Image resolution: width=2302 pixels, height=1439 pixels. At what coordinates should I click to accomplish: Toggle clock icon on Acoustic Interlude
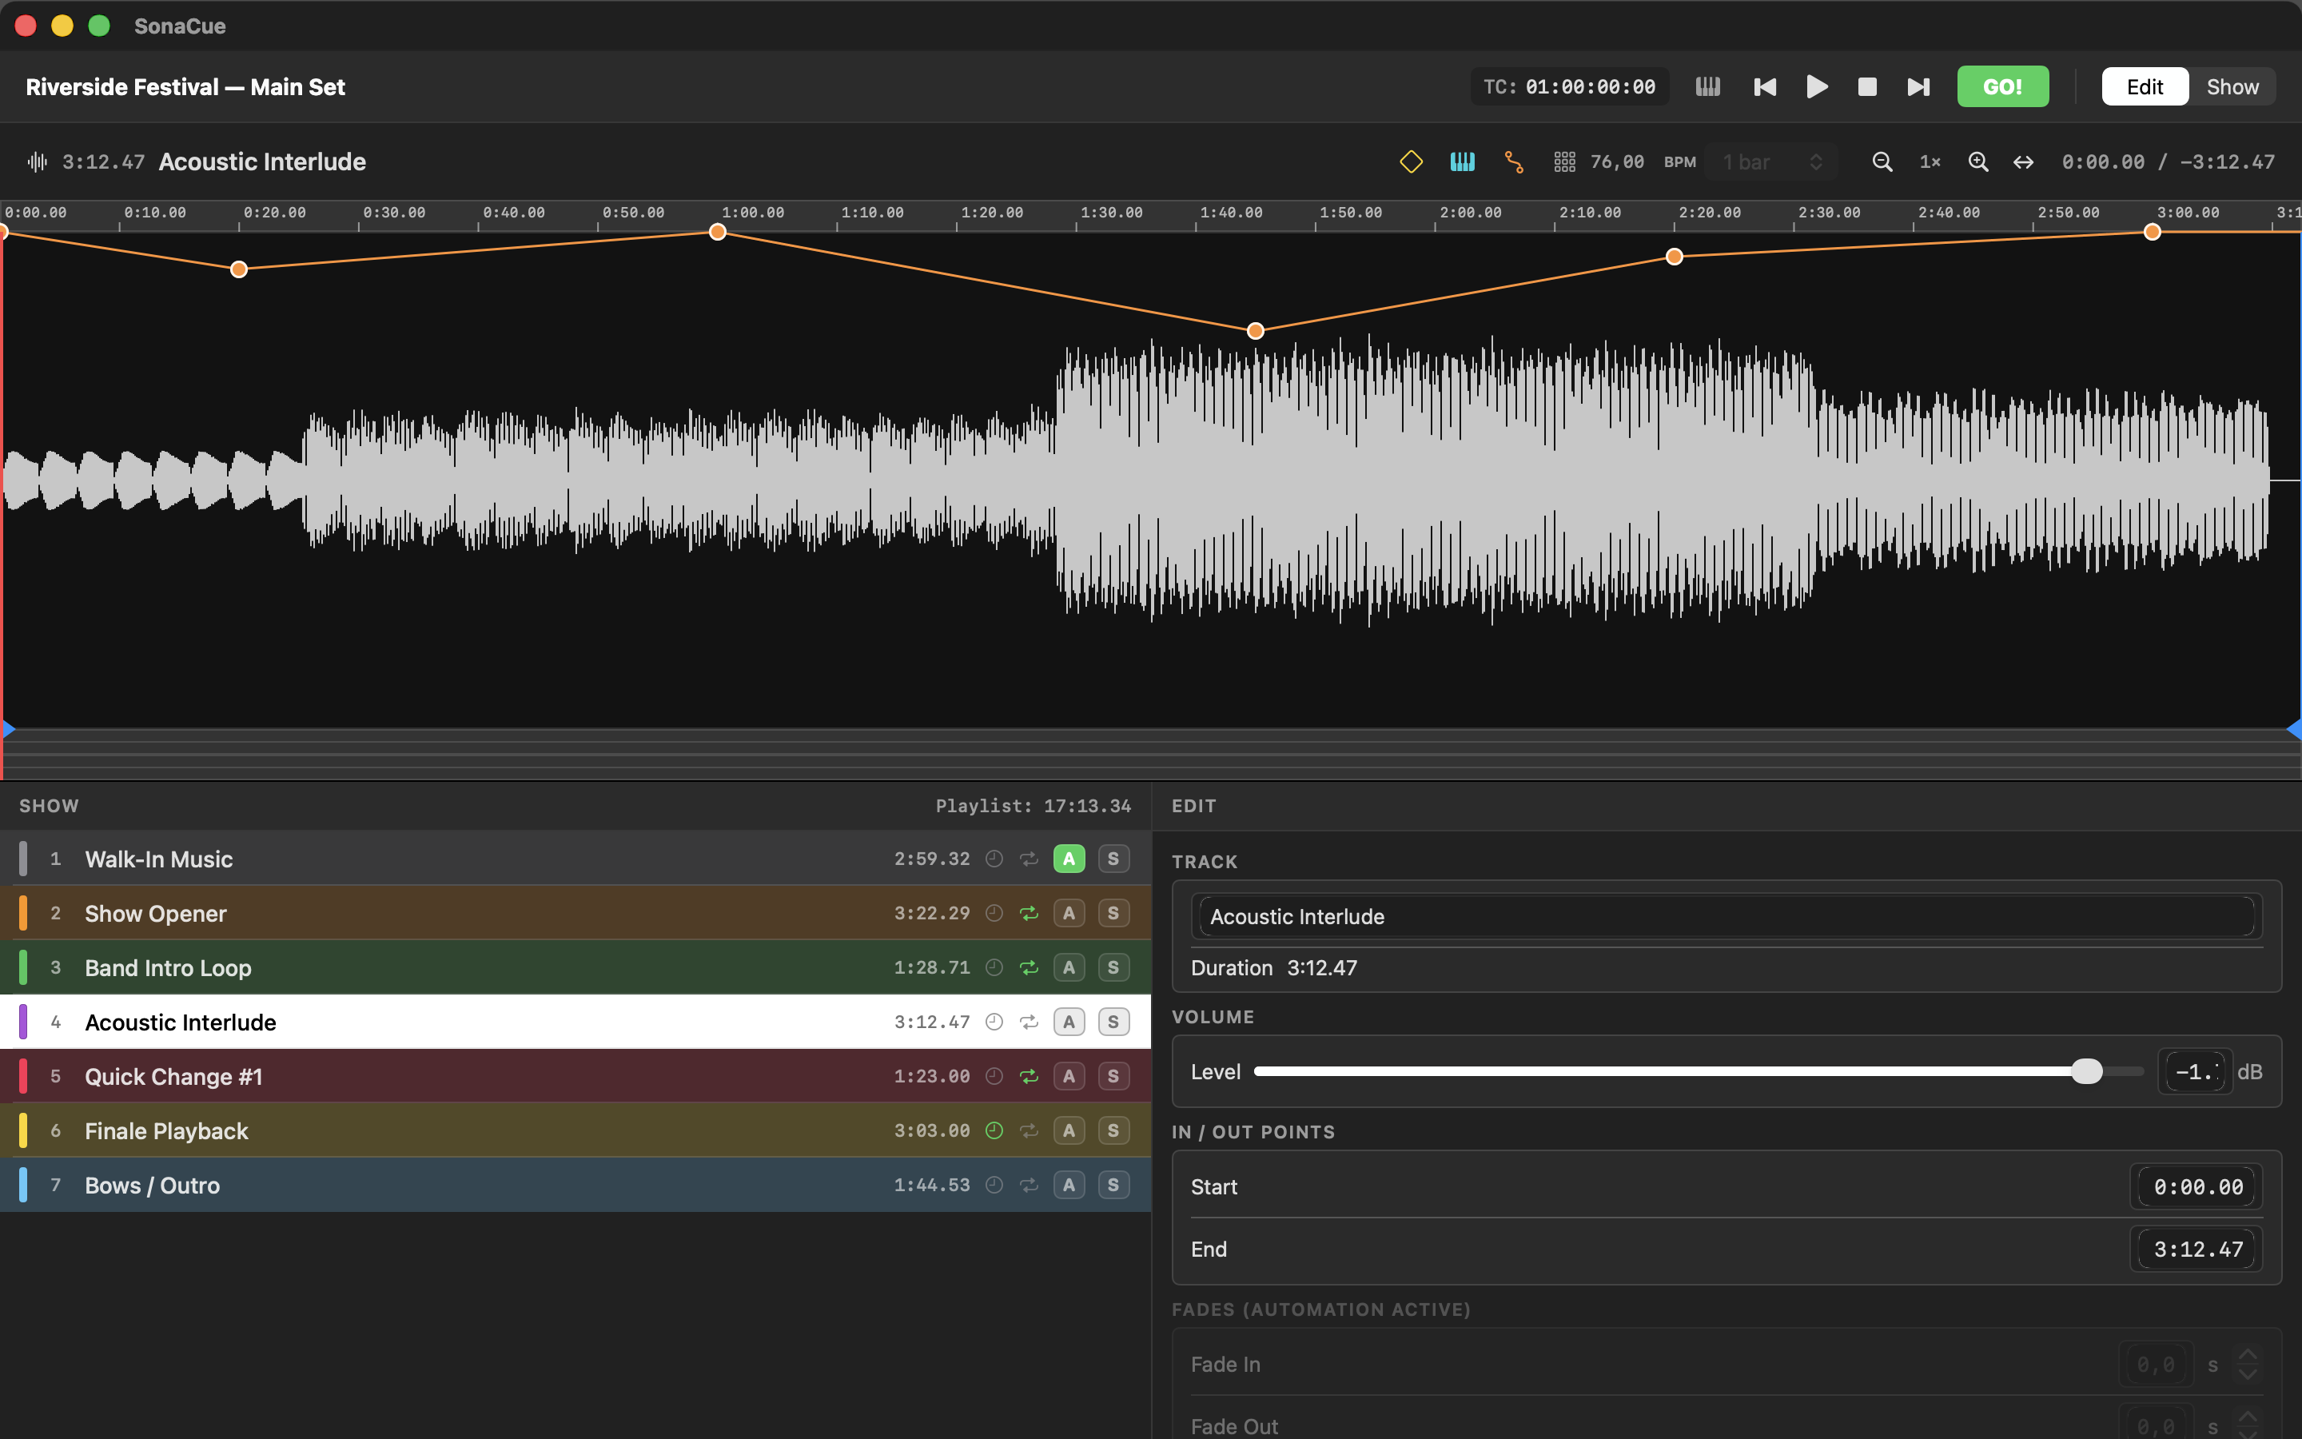pyautogui.click(x=994, y=1021)
